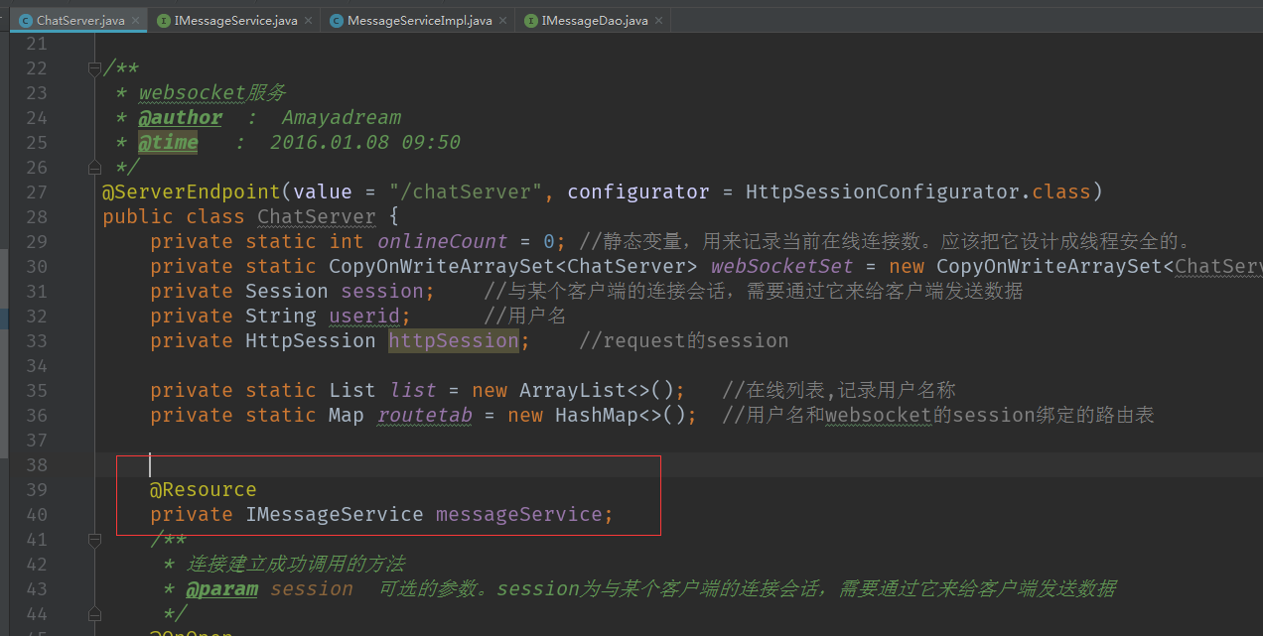Click the underlined userid field name
Viewport: 1263px width, 636px height.
click(x=366, y=315)
